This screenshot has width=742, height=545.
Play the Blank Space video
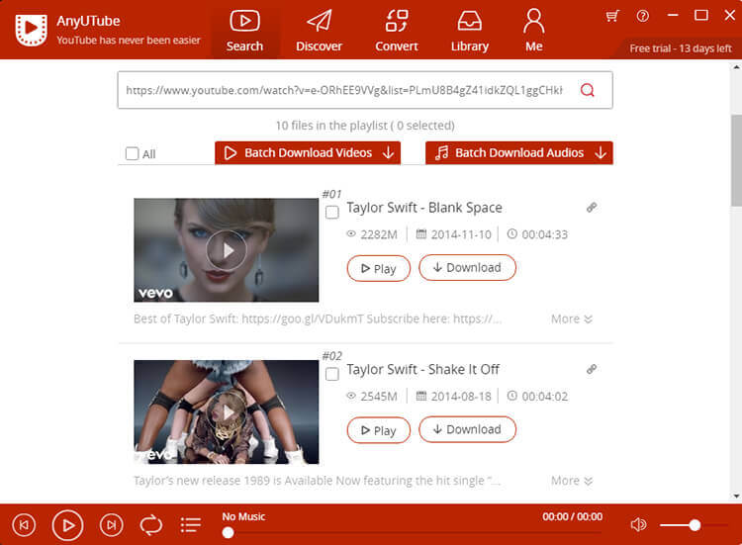(x=379, y=268)
